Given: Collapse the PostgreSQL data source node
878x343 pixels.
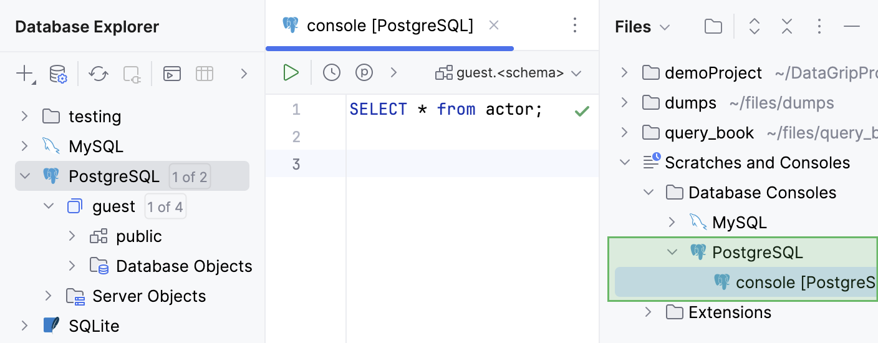Looking at the screenshot, I should (25, 176).
